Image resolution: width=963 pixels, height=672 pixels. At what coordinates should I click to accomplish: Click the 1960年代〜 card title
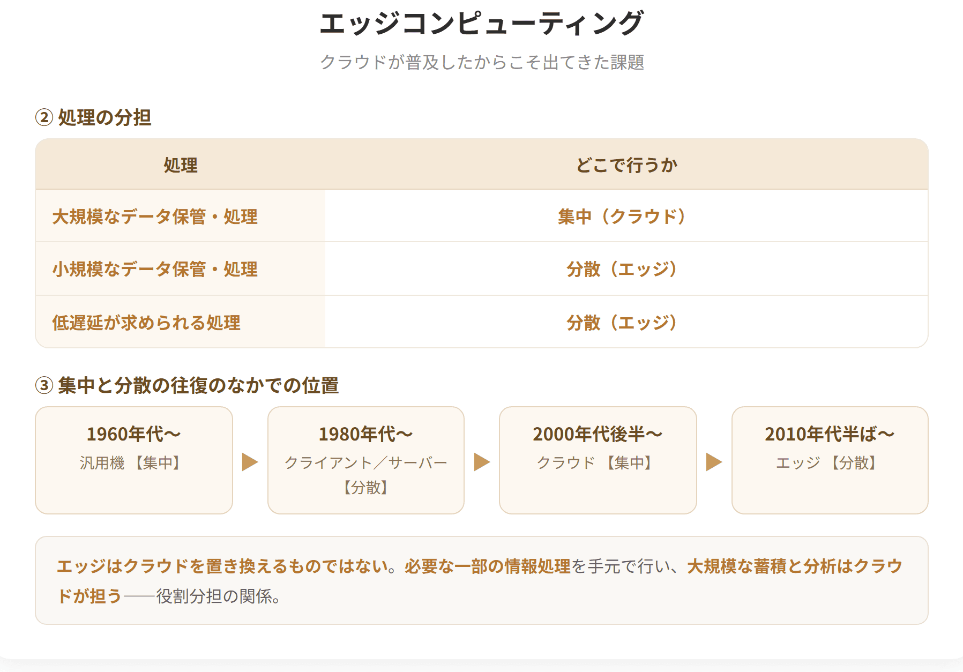click(x=134, y=434)
